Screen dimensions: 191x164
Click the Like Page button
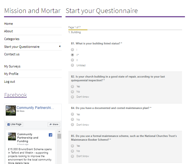tap(14, 124)
